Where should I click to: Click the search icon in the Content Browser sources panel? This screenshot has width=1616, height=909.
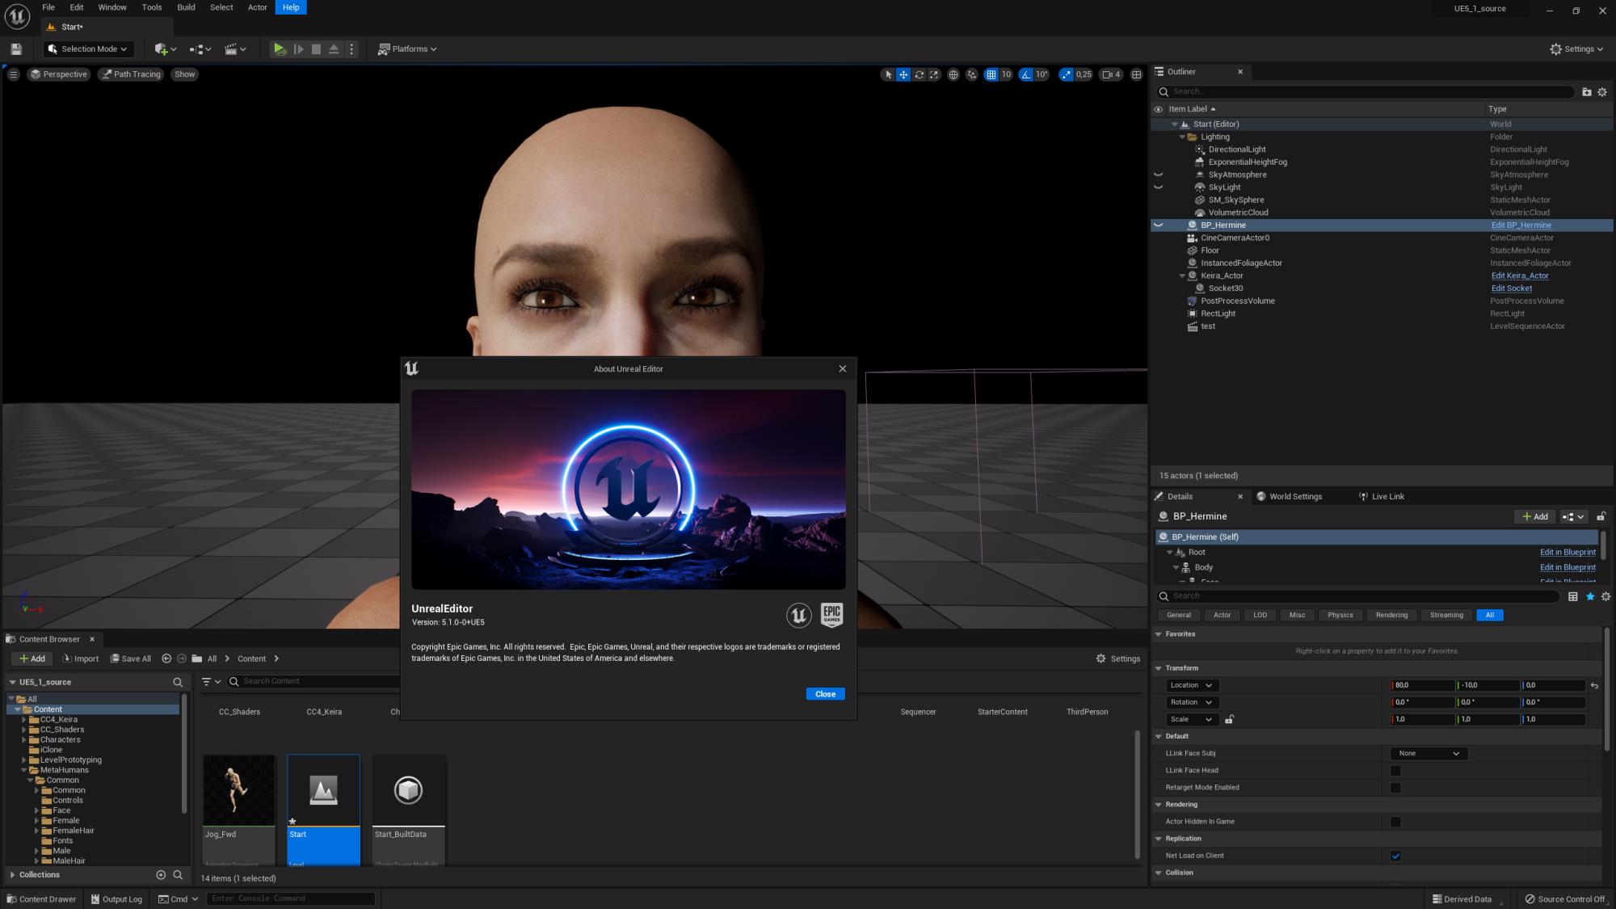178,682
